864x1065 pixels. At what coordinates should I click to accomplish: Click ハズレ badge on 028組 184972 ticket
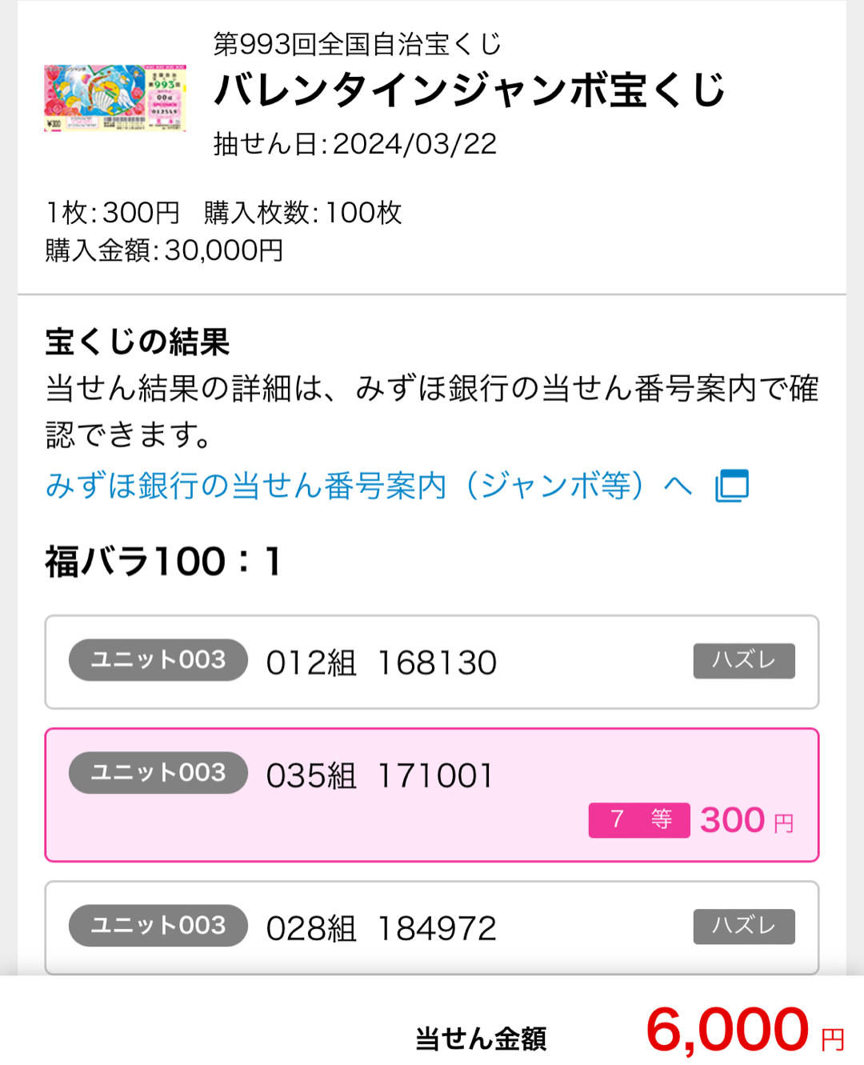click(x=743, y=927)
